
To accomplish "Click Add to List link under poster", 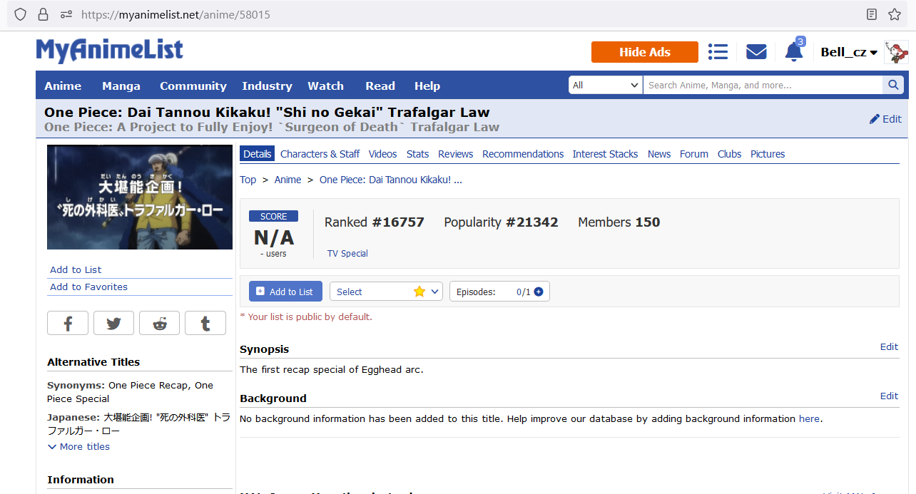I will pos(76,269).
